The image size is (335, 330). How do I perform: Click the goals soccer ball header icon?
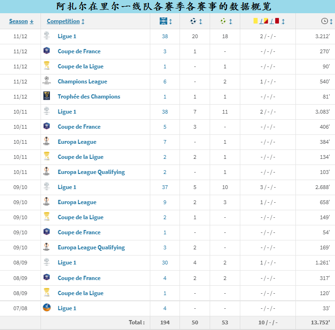(193, 21)
